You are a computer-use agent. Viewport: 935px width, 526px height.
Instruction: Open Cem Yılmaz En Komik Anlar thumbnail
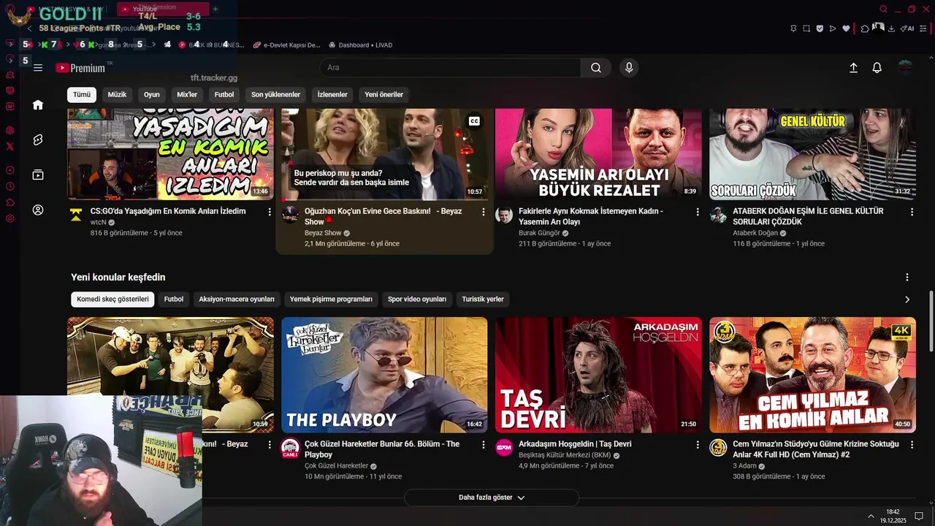(812, 375)
